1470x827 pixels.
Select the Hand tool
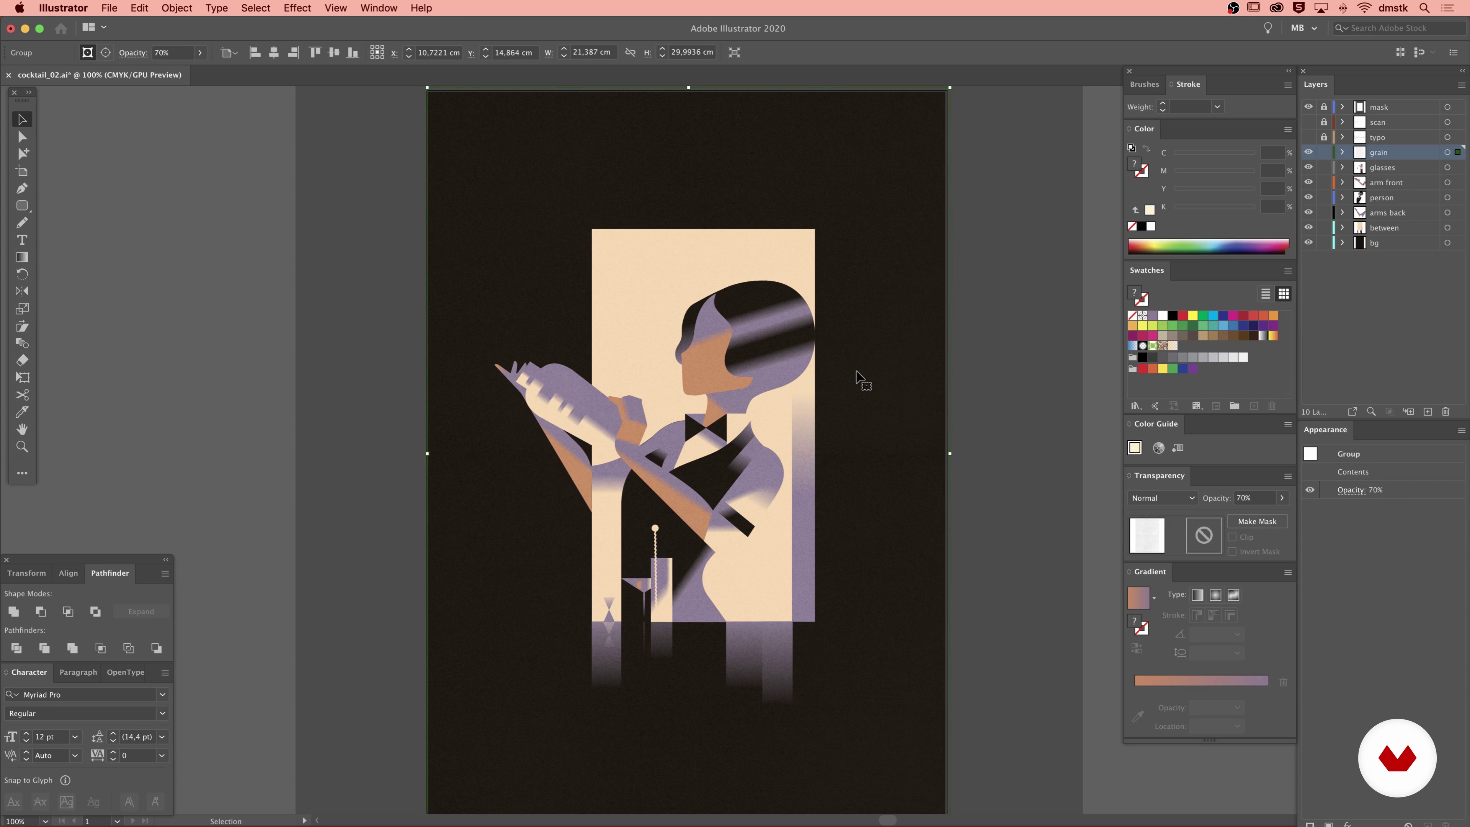(22, 429)
